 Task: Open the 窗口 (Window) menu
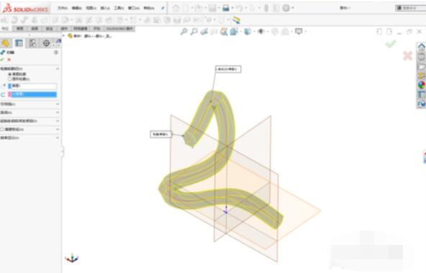coord(133,8)
